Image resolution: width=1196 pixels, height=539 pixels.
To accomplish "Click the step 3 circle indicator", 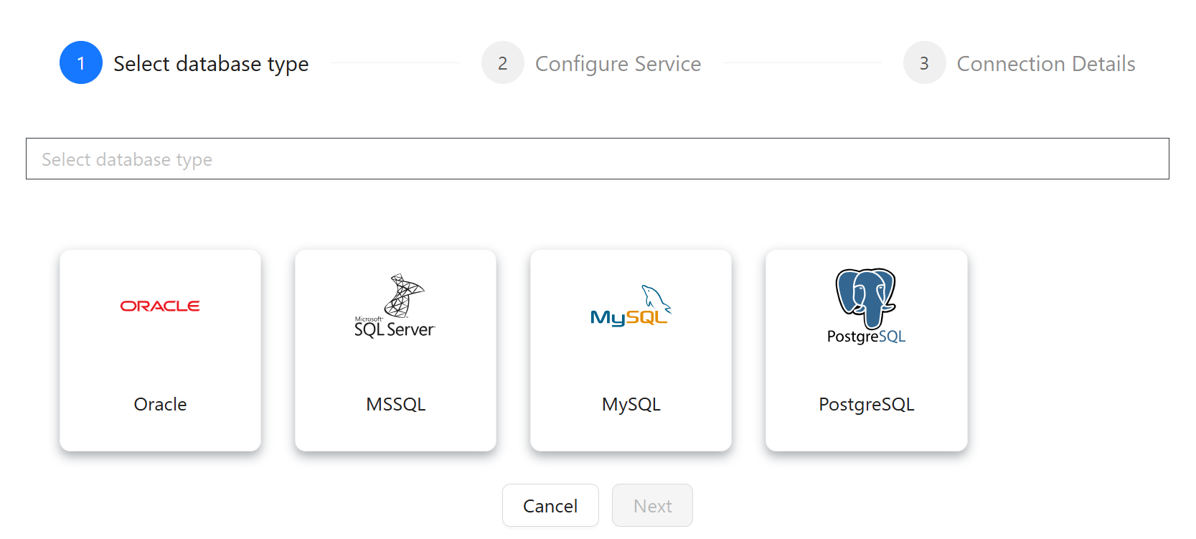I will coord(925,62).
